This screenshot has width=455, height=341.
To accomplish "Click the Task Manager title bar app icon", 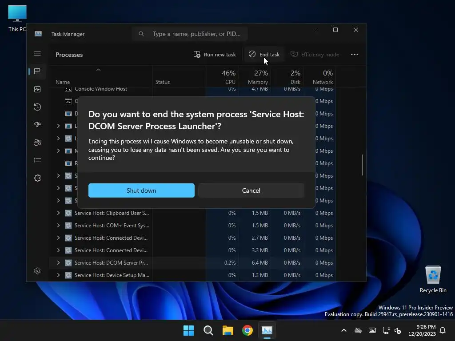I will 38,34.
